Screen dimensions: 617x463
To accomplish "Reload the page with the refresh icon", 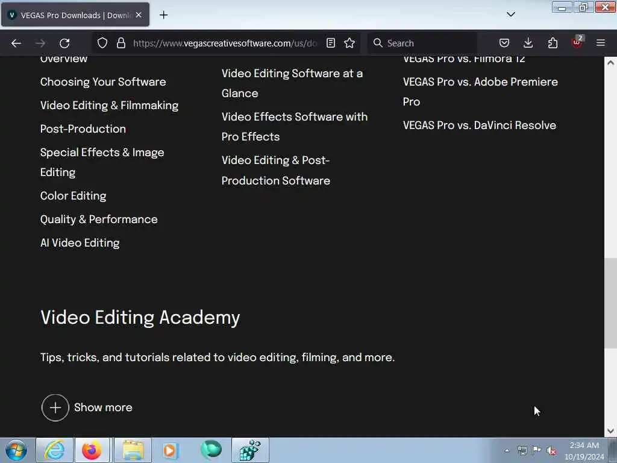I will (64, 43).
